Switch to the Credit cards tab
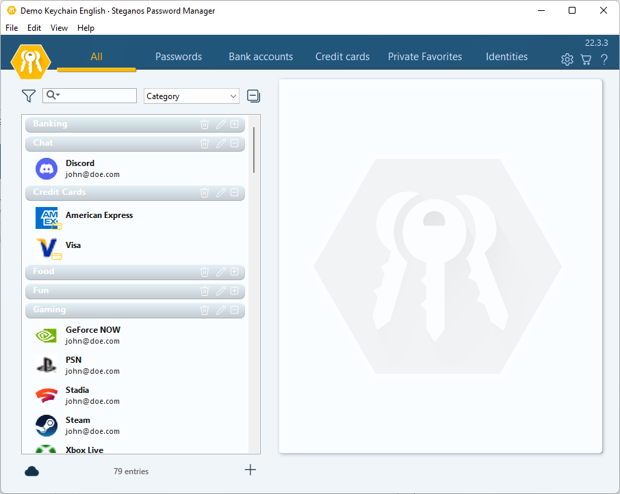Image resolution: width=620 pixels, height=494 pixels. [342, 57]
